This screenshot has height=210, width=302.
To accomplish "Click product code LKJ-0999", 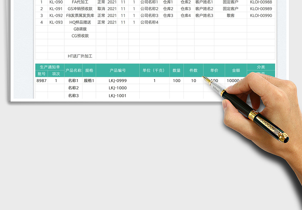I will point(118,81).
